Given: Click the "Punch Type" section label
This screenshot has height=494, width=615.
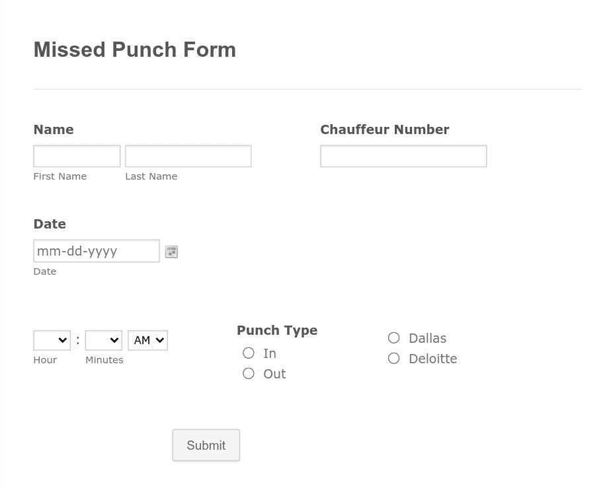Looking at the screenshot, I should point(276,330).
